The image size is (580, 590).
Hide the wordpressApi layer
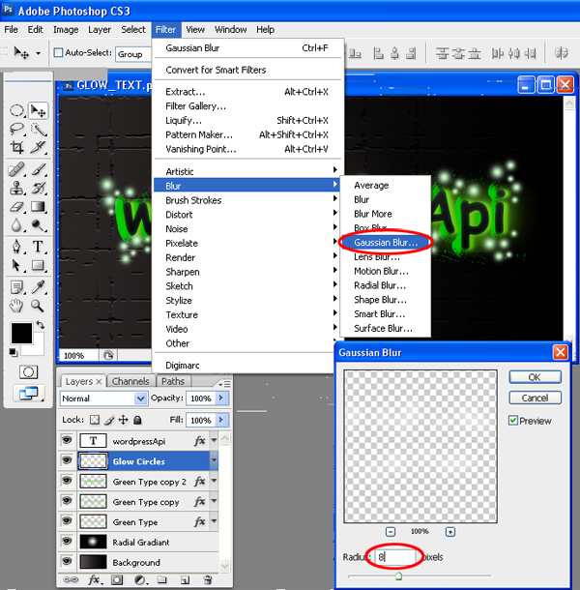tap(67, 440)
